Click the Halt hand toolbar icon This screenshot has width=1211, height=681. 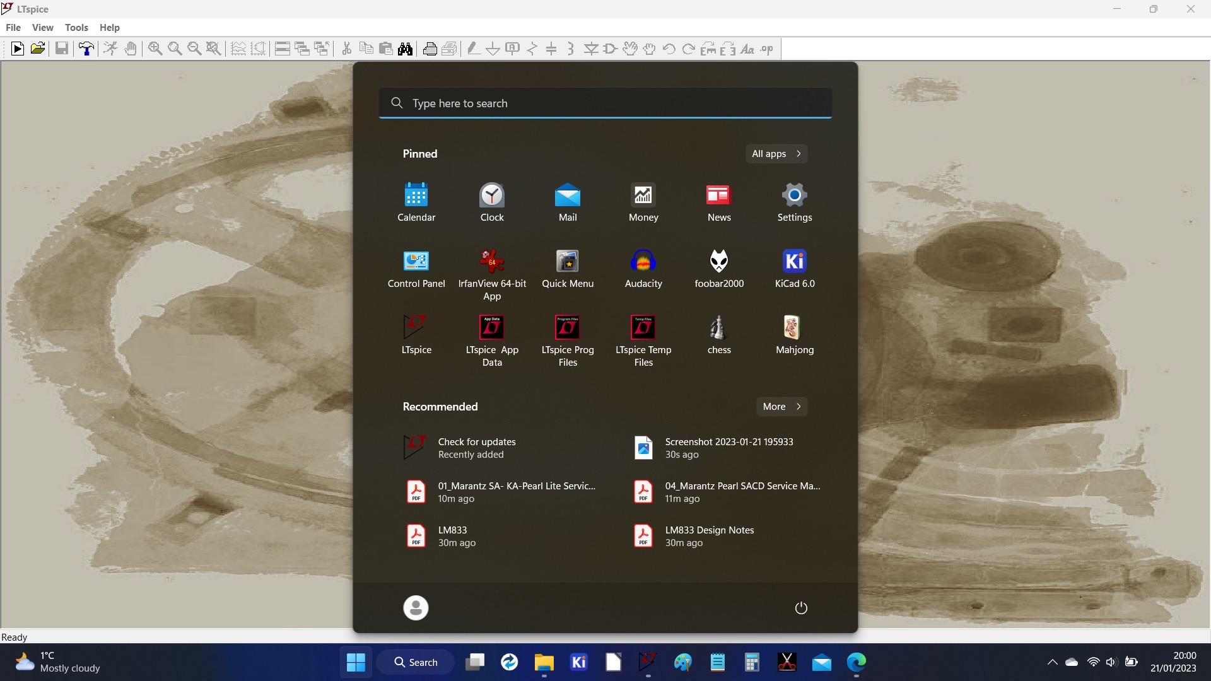pyautogui.click(x=131, y=49)
